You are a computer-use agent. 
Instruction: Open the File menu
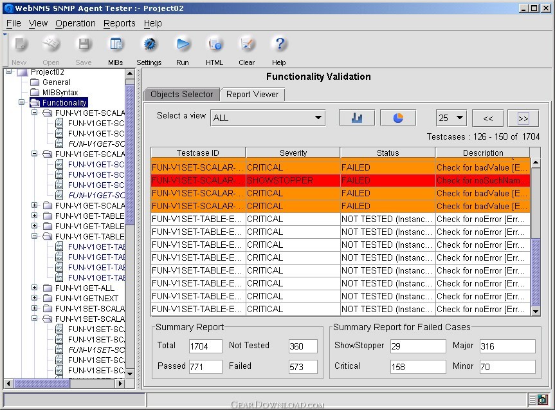(14, 23)
